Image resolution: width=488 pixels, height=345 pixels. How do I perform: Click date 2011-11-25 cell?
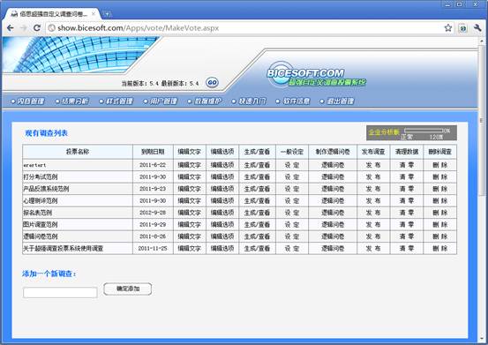(153, 248)
